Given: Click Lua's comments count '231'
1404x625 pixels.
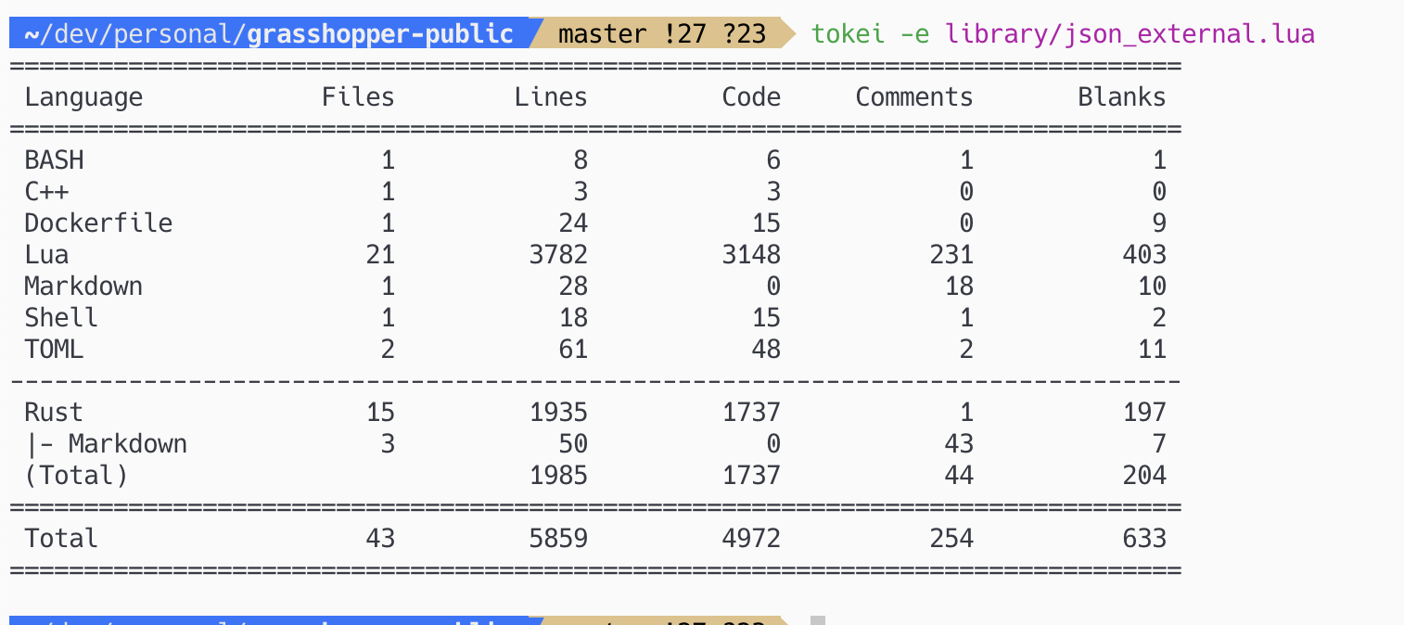Looking at the screenshot, I should coord(951,255).
